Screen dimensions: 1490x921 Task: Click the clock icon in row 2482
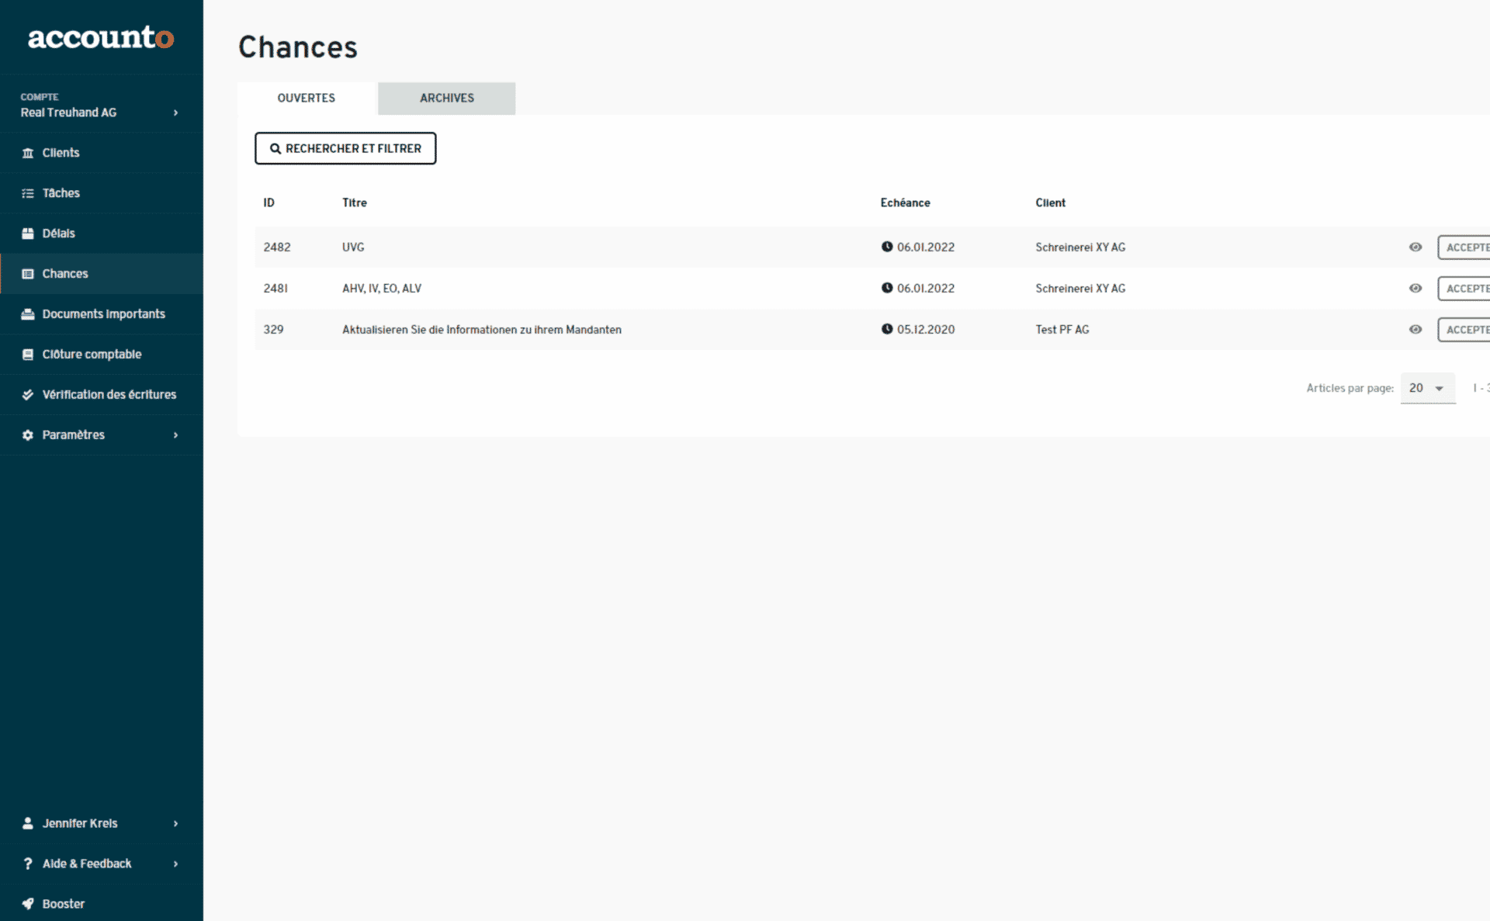[887, 247]
